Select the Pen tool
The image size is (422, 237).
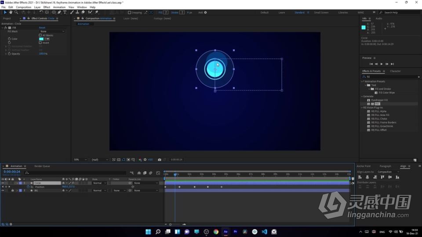(x=59, y=12)
